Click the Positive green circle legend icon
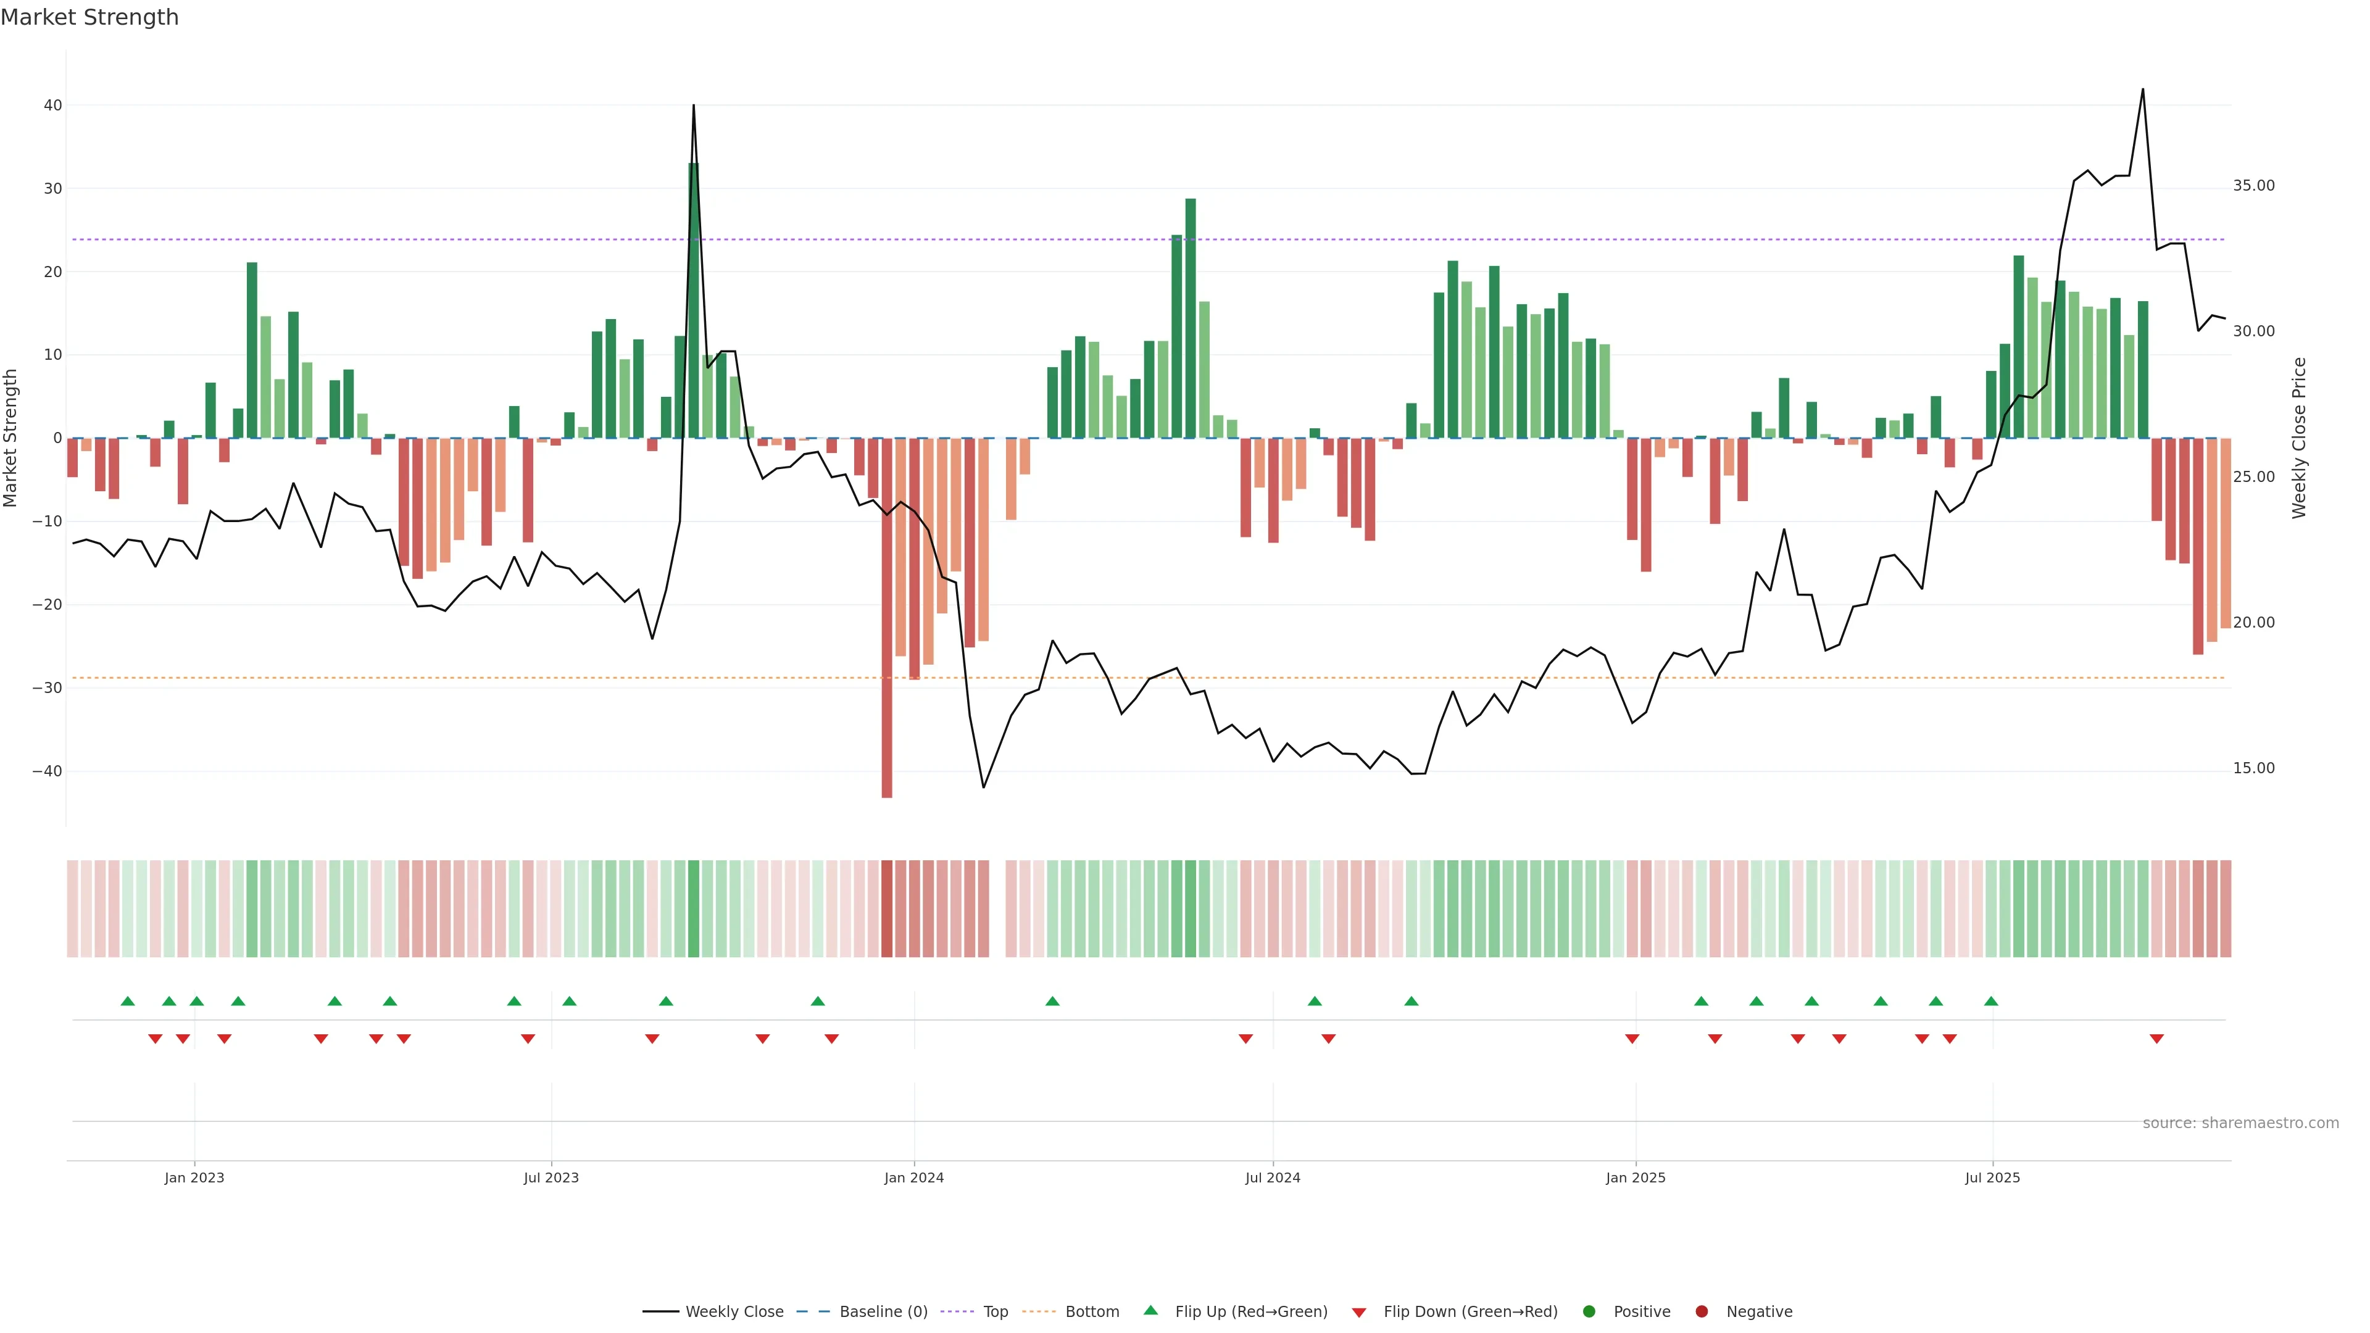 (x=1589, y=1312)
